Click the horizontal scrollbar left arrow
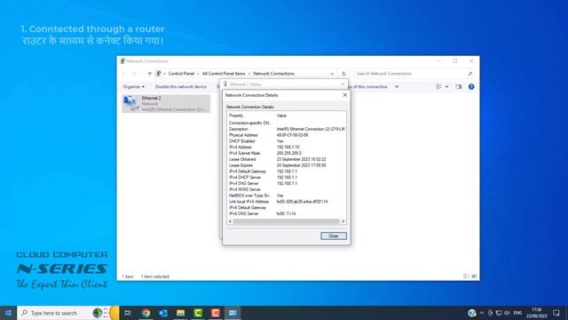Image resolution: width=568 pixels, height=320 pixels. point(230,221)
